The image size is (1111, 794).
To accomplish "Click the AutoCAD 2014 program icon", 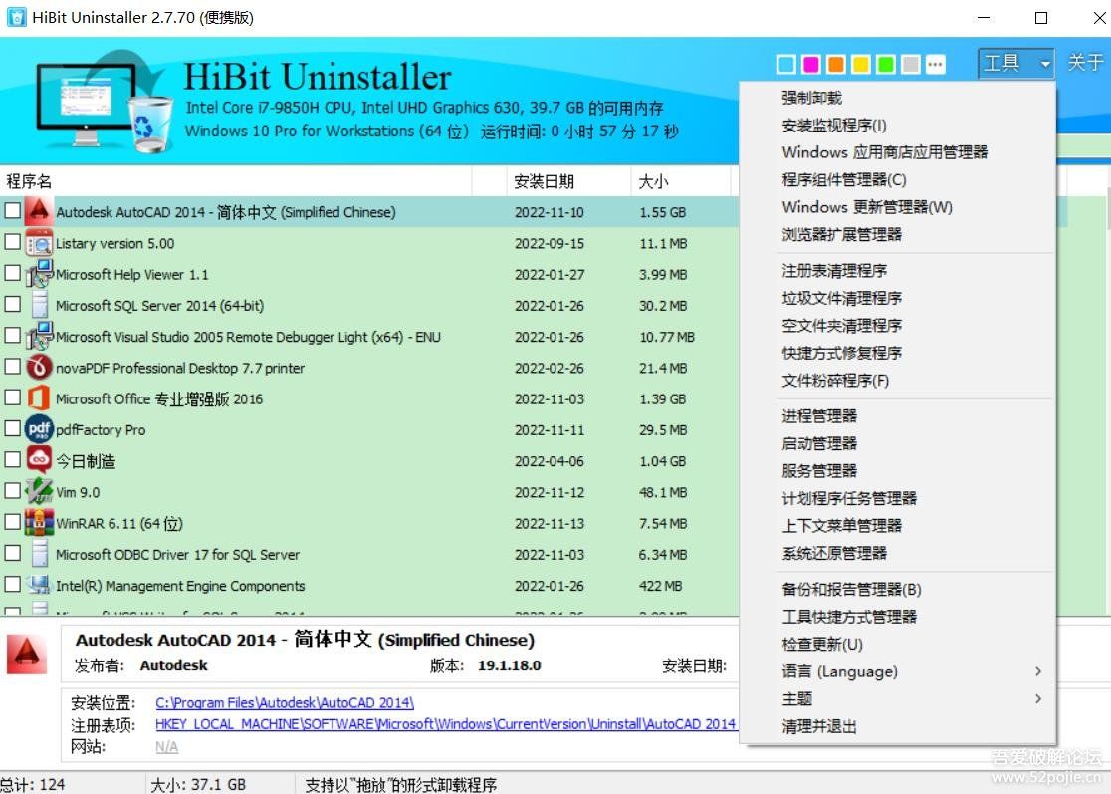I will tap(38, 212).
